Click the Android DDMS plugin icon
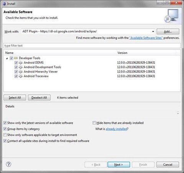The image size is (184, 173). (21, 63)
